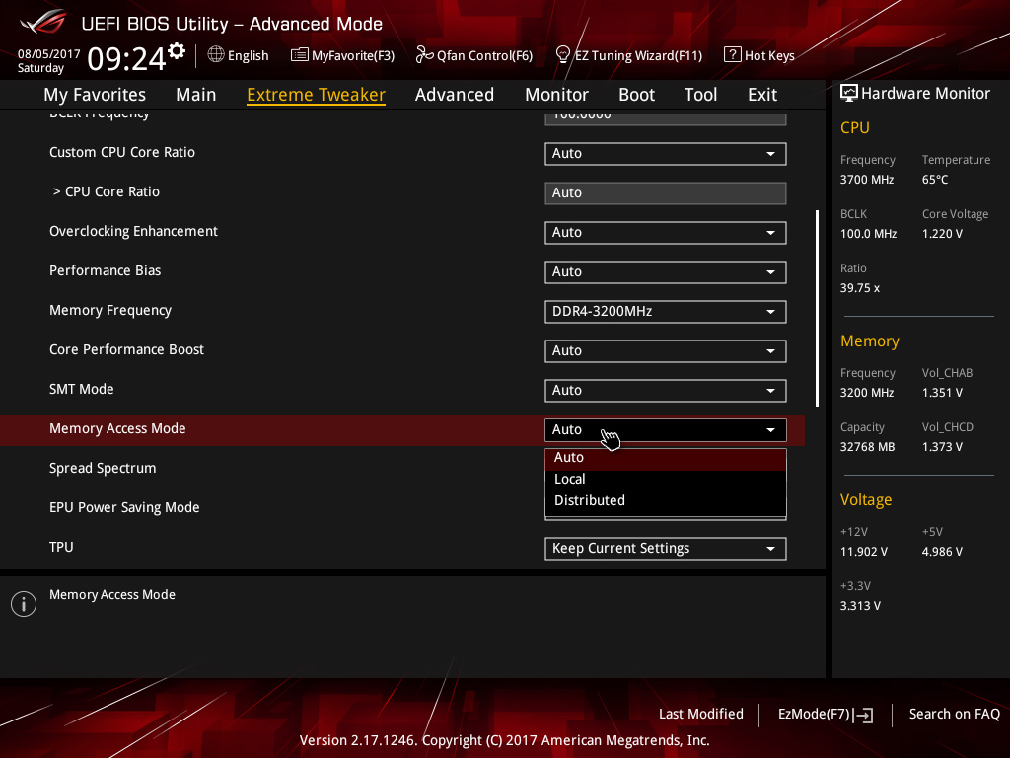Click the EZ Tuning Wizard bulb icon
The height and width of the screenshot is (758, 1010).
[x=562, y=55]
